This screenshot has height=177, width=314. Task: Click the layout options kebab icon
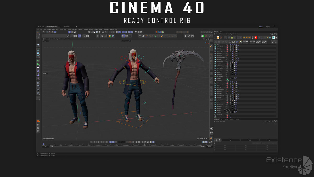[274, 27]
